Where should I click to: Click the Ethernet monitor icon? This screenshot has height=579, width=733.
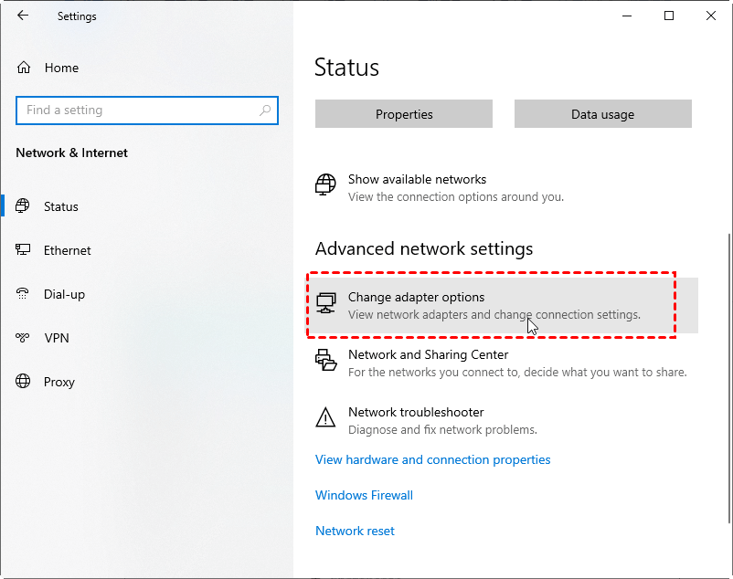[23, 250]
